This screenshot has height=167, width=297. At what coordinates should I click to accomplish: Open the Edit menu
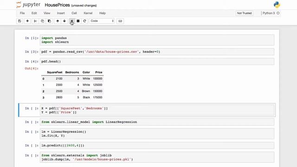pos(34,13)
